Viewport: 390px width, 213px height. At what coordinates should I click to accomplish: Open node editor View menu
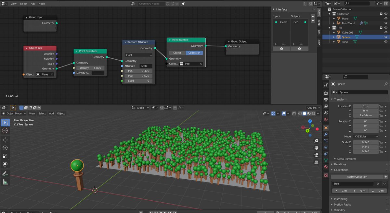(x=13, y=4)
